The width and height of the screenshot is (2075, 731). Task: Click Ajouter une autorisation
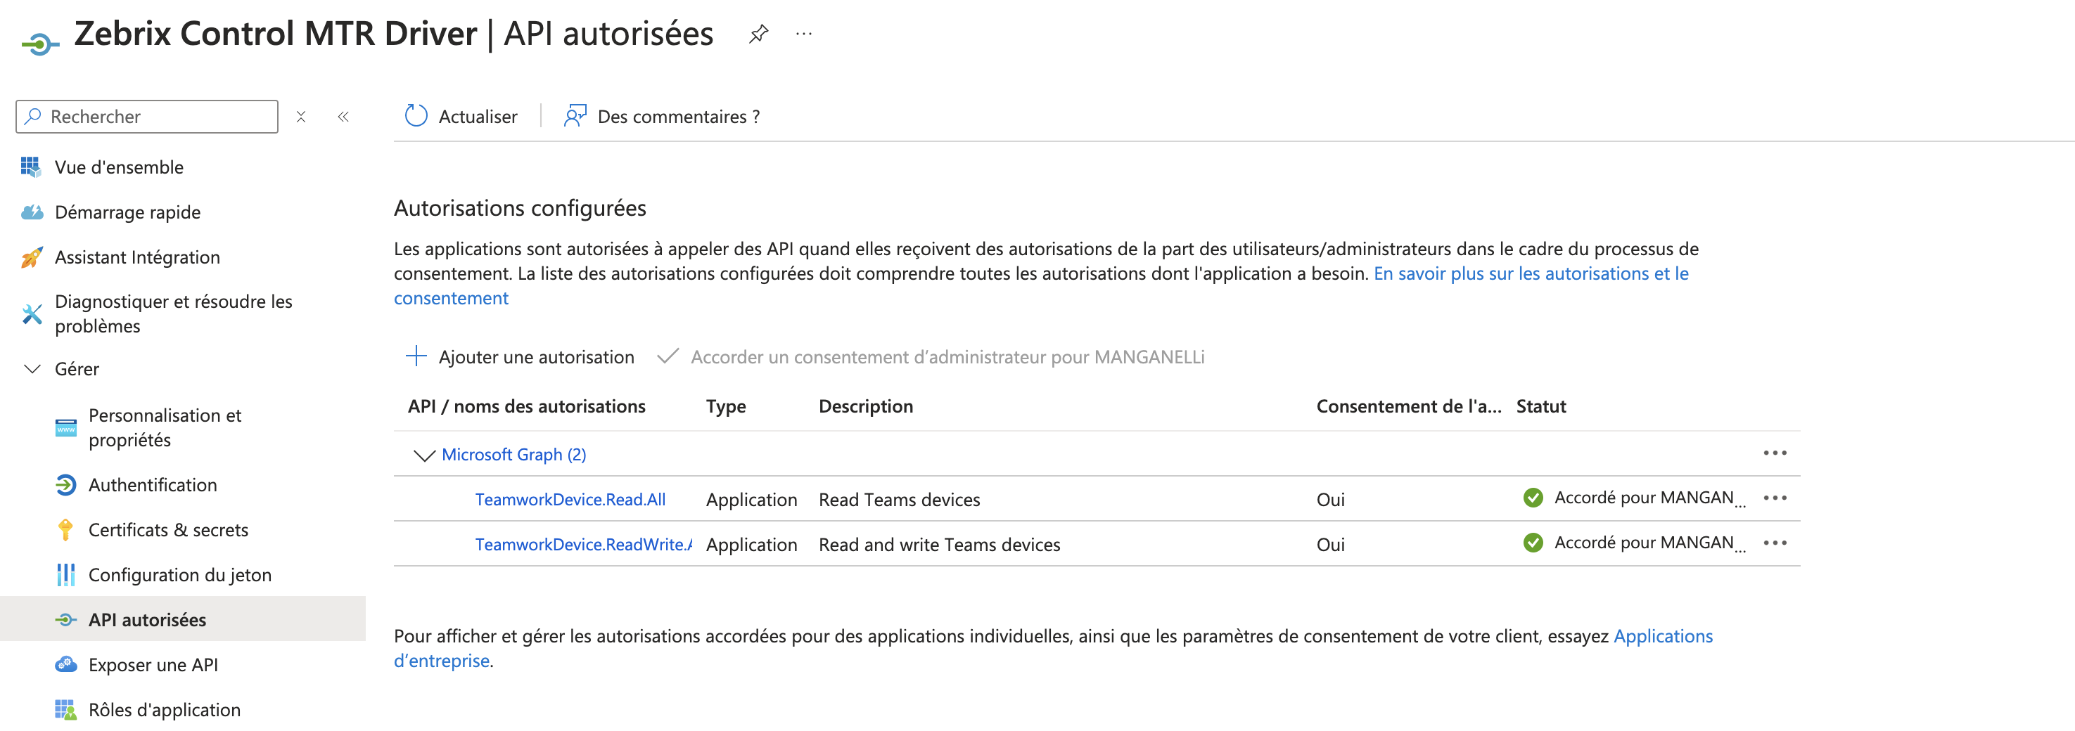(x=520, y=356)
